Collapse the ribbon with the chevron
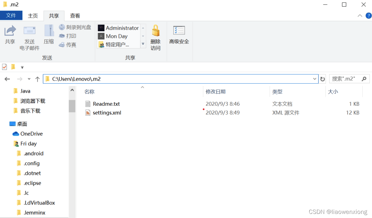 click(x=360, y=15)
